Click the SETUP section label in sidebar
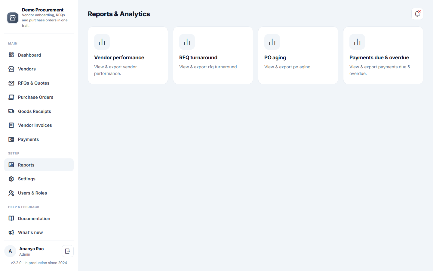This screenshot has width=433, height=271. pos(14,153)
